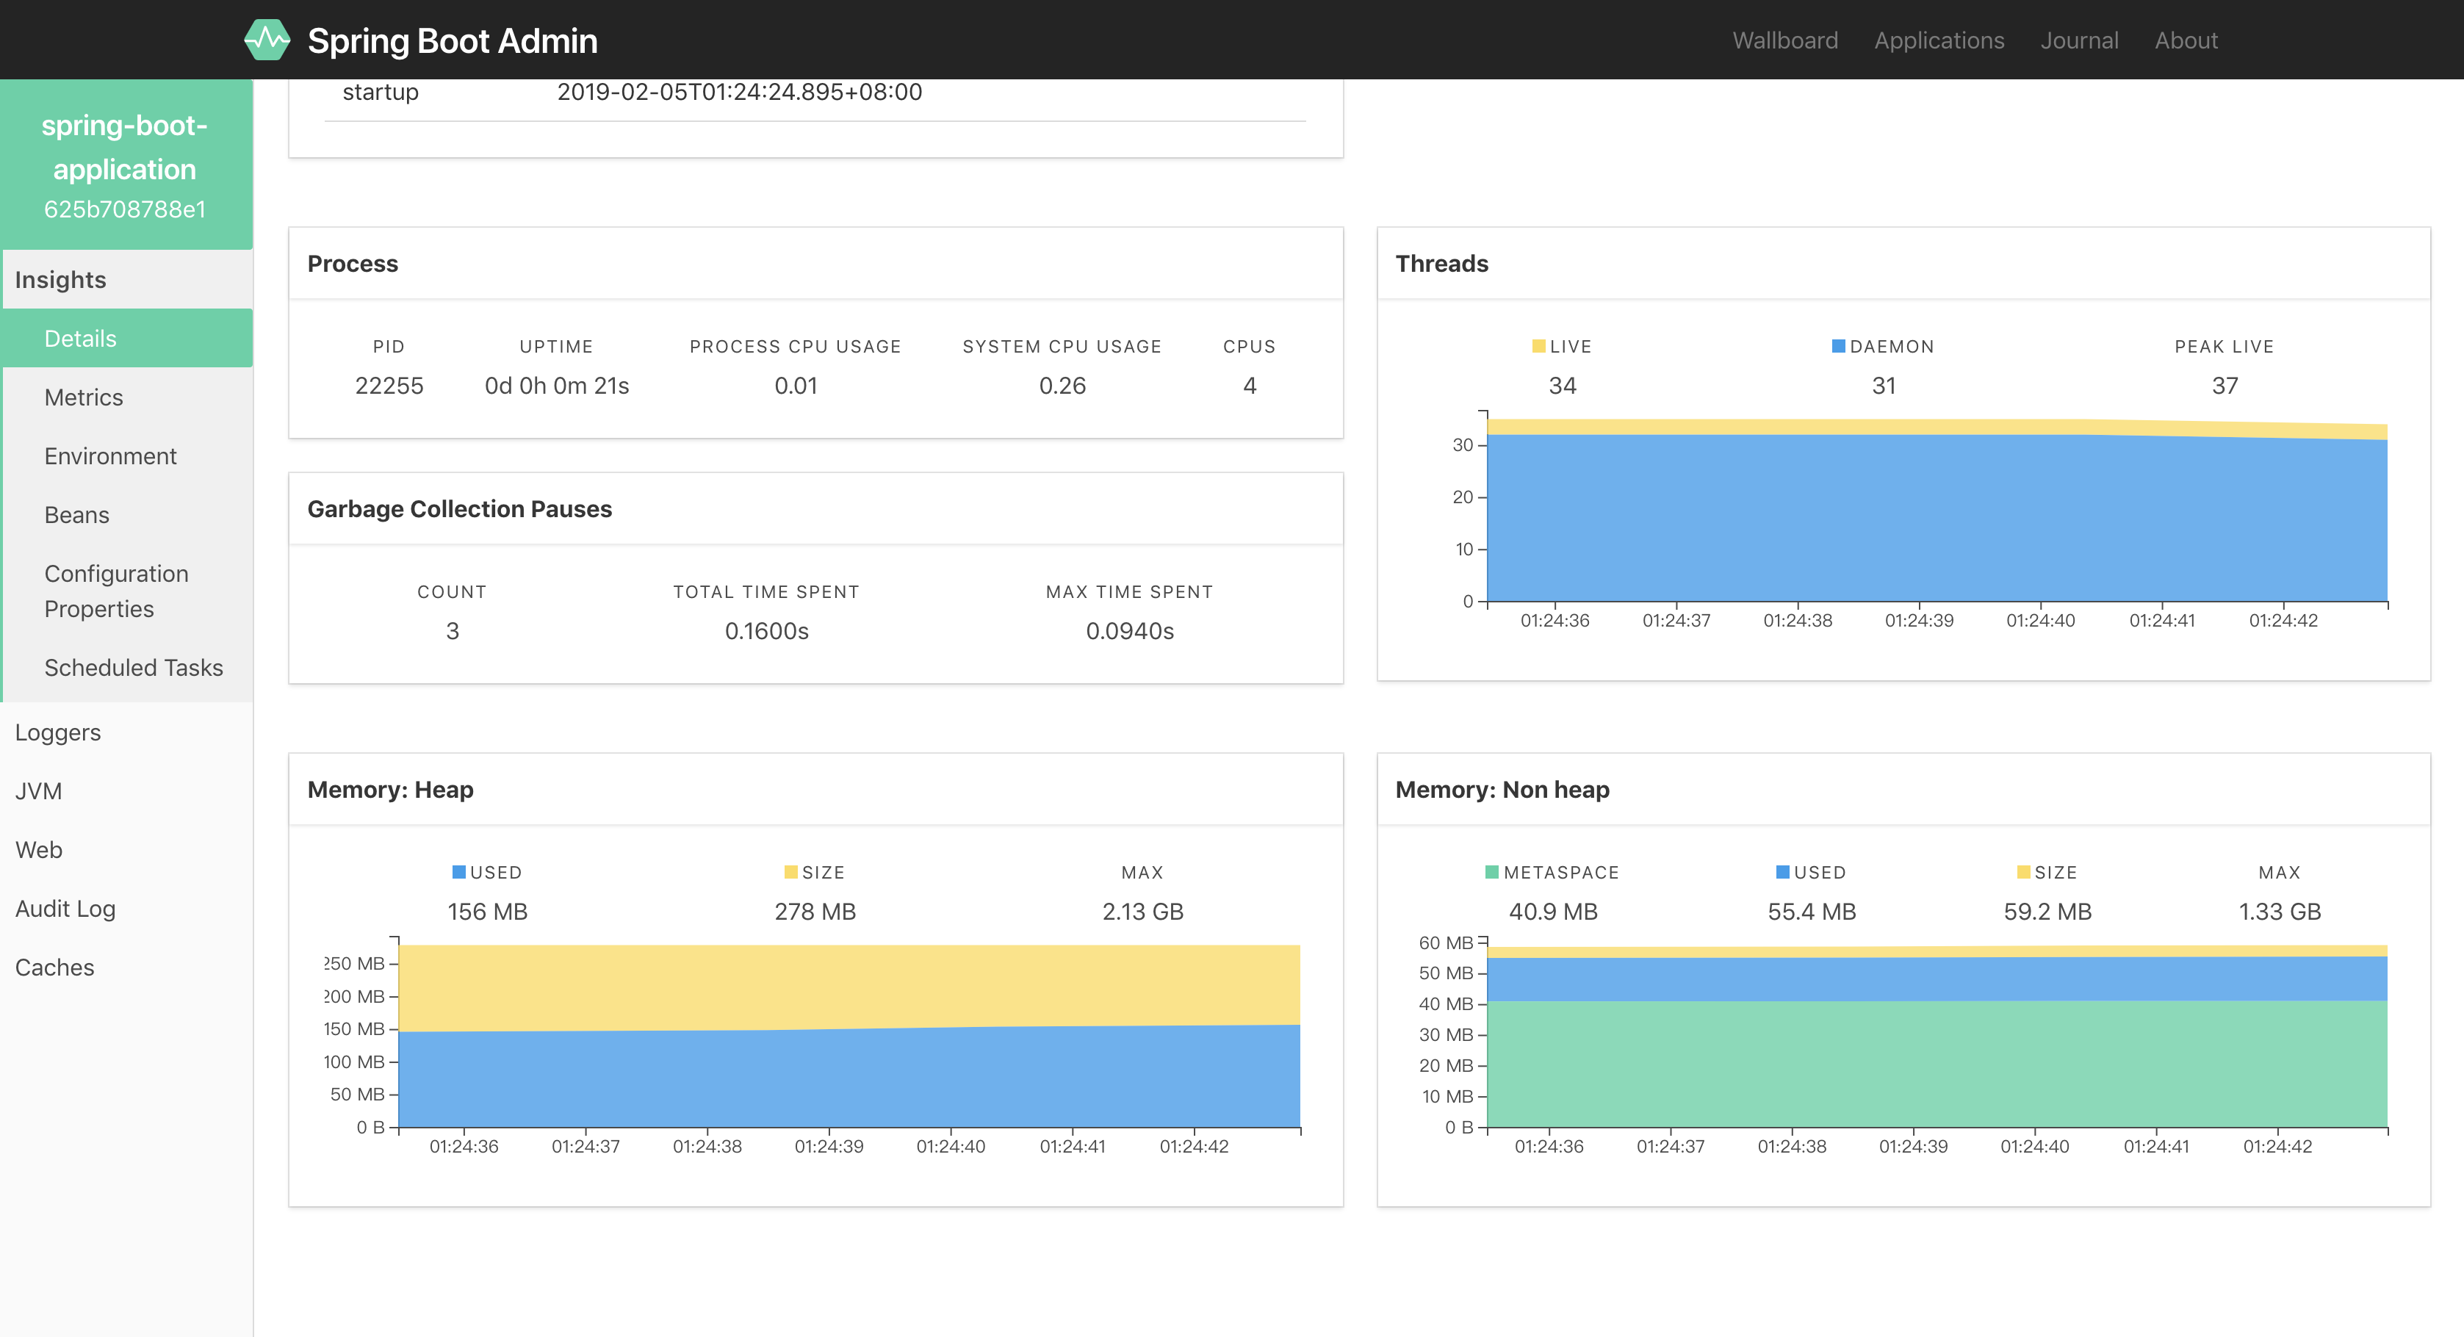Click the yellow LIVE threads legend square
The height and width of the screenshot is (1337, 2464).
click(1538, 346)
